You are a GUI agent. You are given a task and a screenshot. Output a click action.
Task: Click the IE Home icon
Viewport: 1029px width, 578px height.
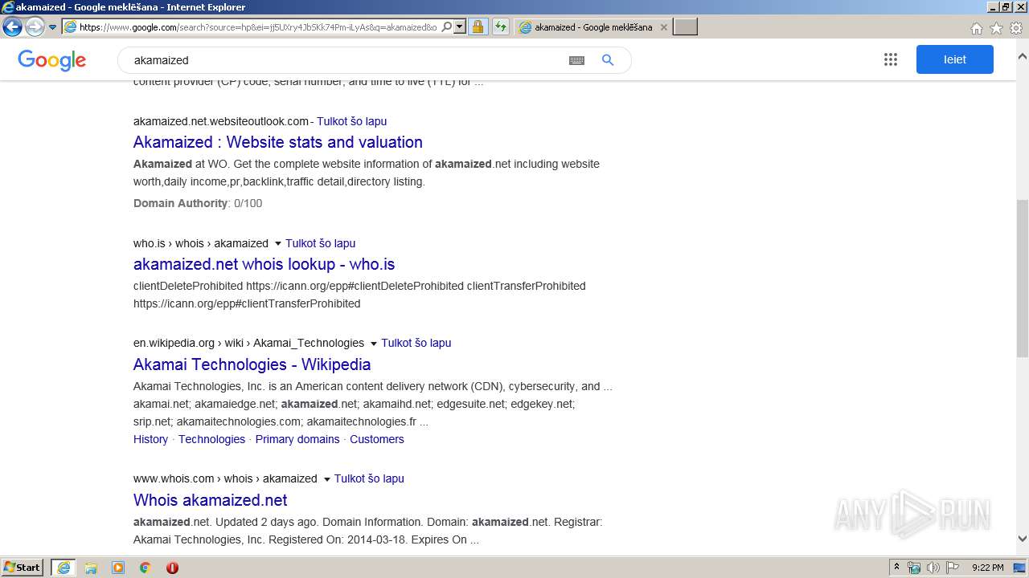point(976,28)
